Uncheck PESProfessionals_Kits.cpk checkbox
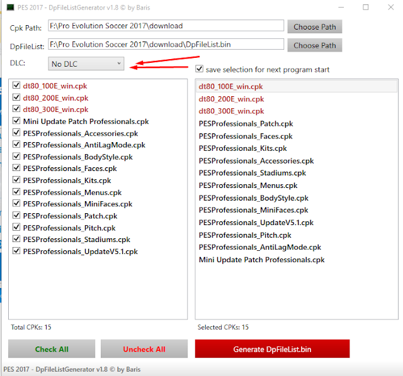 pos(16,180)
